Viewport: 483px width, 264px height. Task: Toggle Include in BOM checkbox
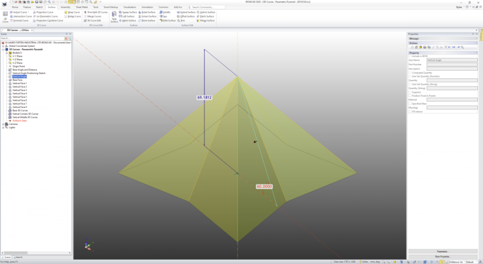pyautogui.click(x=410, y=56)
